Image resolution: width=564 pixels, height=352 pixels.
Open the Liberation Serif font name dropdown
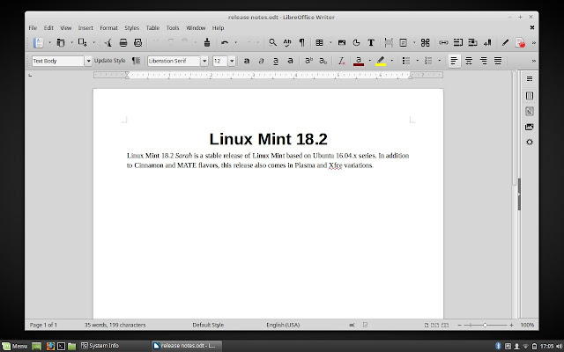click(204, 61)
